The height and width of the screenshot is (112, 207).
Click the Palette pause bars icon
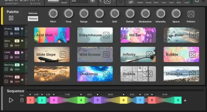tap(11, 18)
